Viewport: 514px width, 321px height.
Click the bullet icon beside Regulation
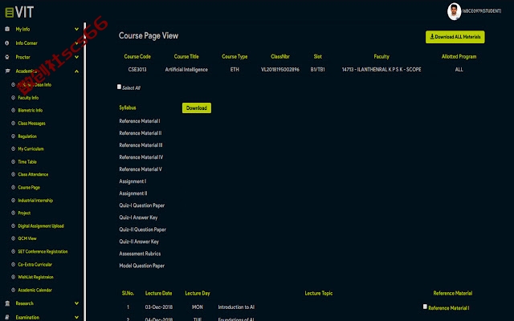pyautogui.click(x=13, y=136)
